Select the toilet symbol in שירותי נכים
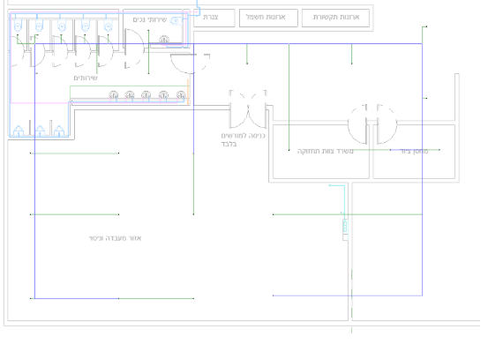 (x=176, y=21)
